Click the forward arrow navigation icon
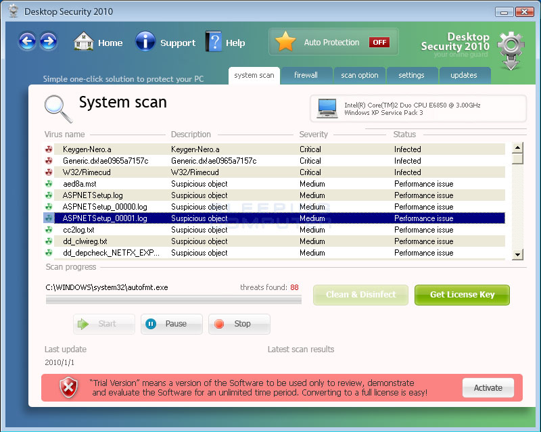The width and height of the screenshot is (541, 432). tap(48, 42)
